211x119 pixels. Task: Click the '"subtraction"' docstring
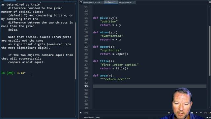click(x=111, y=36)
